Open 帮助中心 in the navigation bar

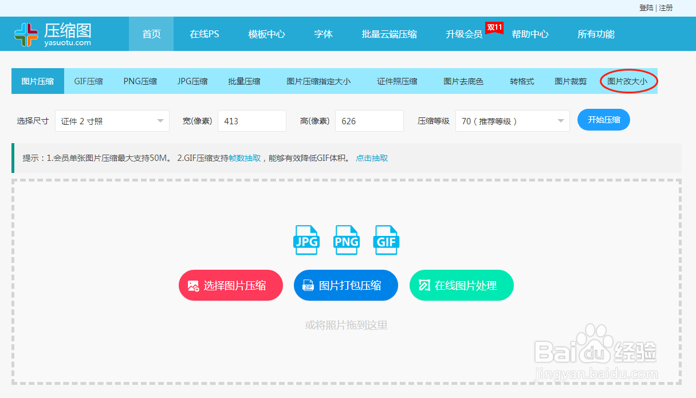click(530, 34)
